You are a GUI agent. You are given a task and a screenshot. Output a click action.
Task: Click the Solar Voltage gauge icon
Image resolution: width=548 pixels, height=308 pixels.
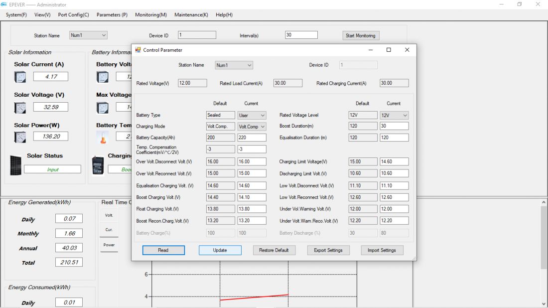pos(20,108)
